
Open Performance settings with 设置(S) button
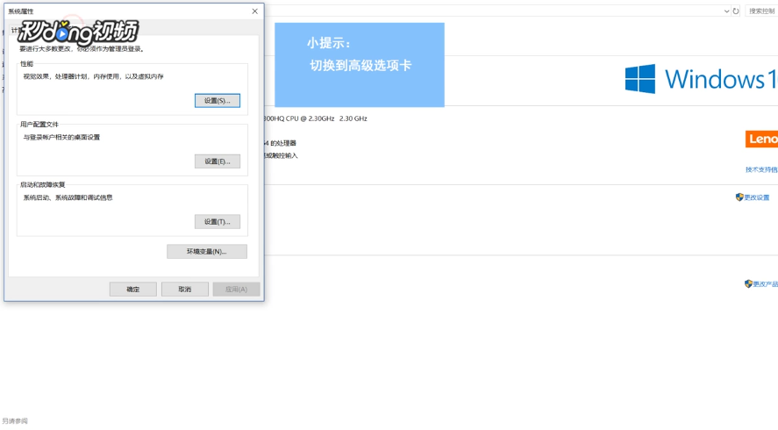(218, 101)
